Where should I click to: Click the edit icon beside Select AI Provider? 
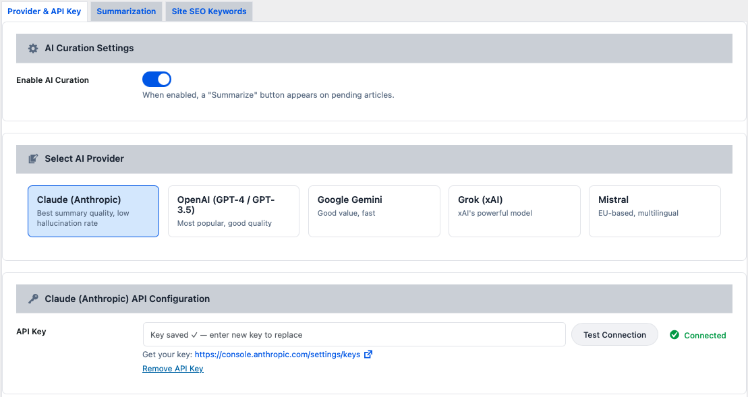coord(33,158)
